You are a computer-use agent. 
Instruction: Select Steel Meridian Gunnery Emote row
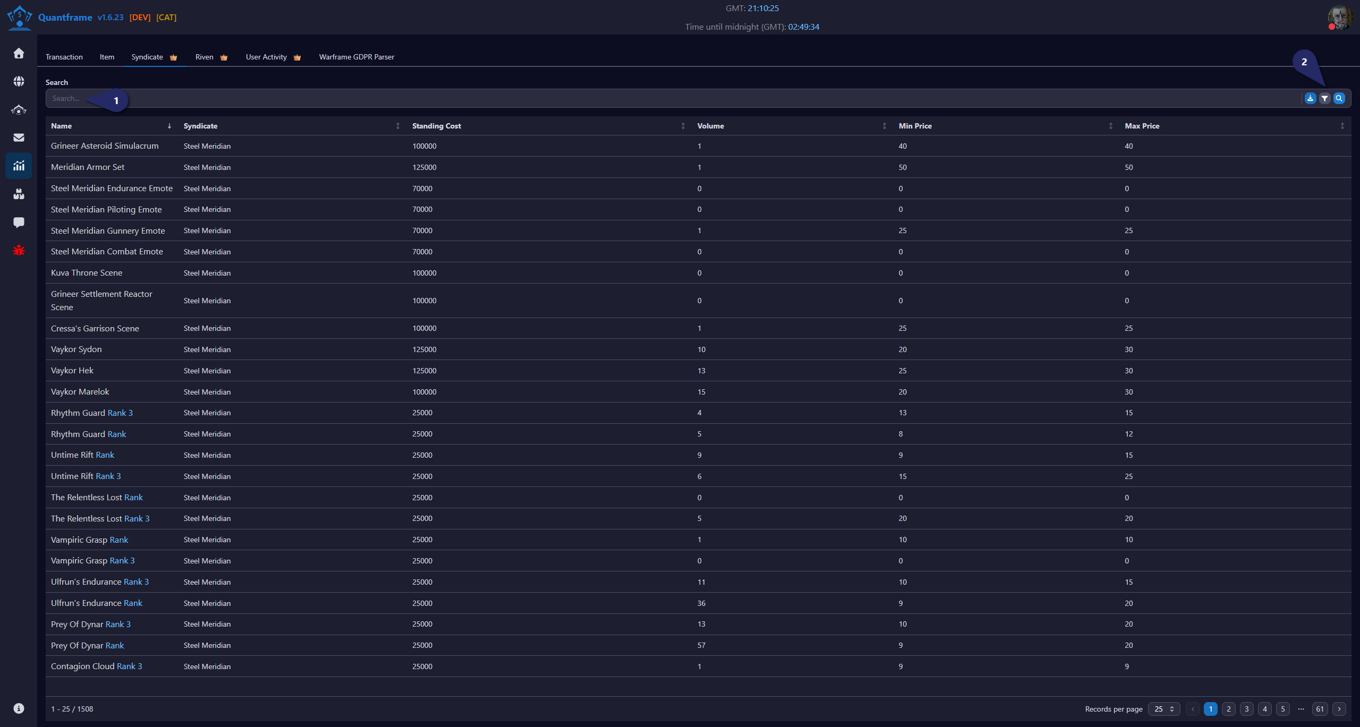[x=698, y=230]
